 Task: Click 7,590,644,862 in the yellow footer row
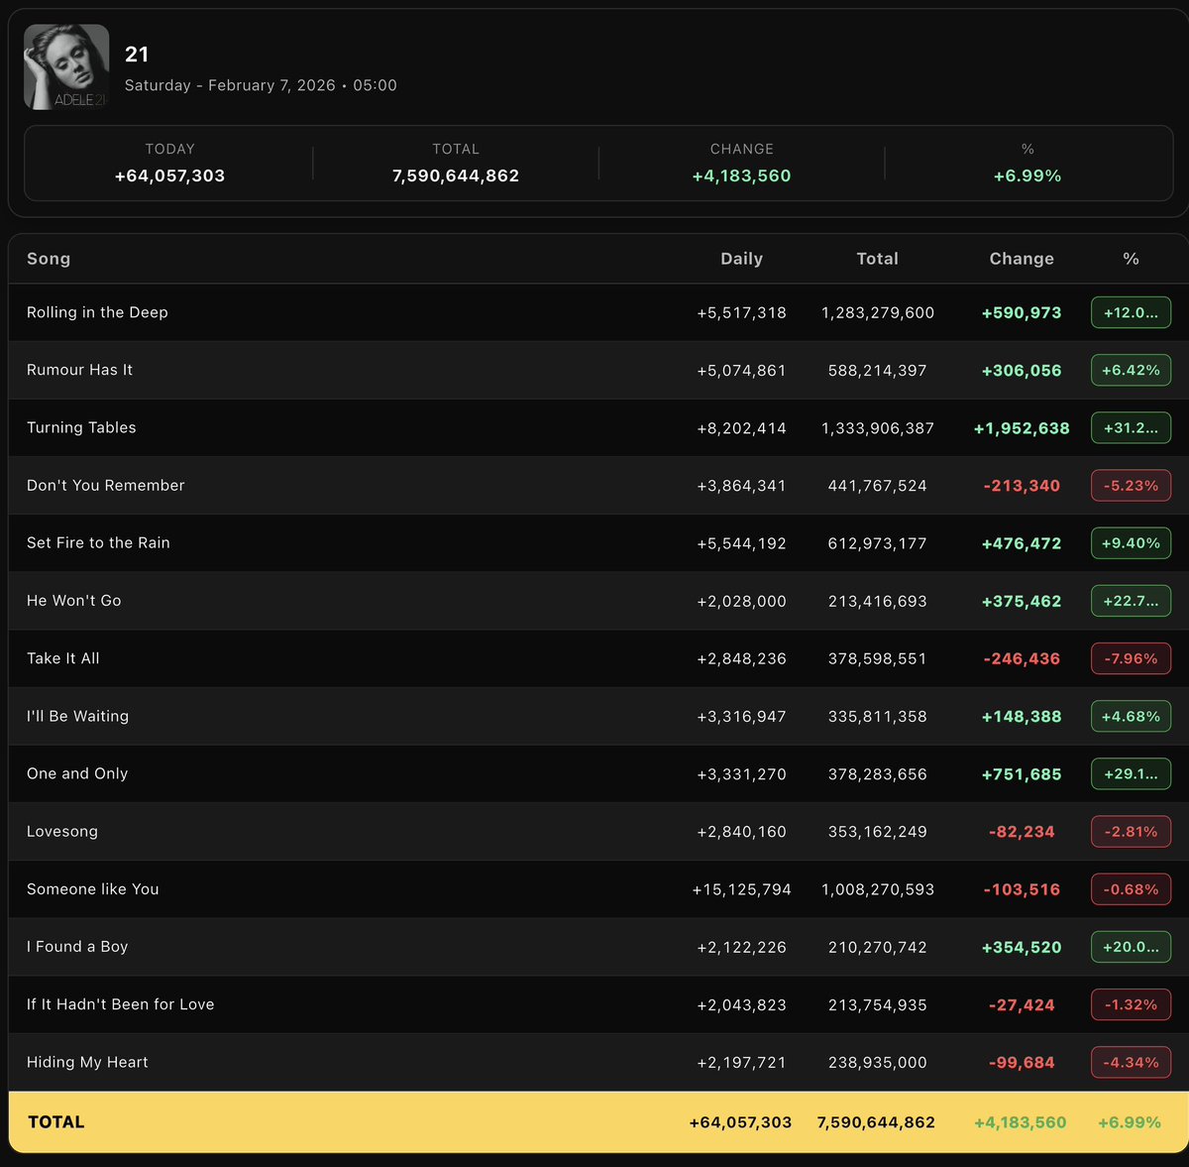tap(876, 1122)
